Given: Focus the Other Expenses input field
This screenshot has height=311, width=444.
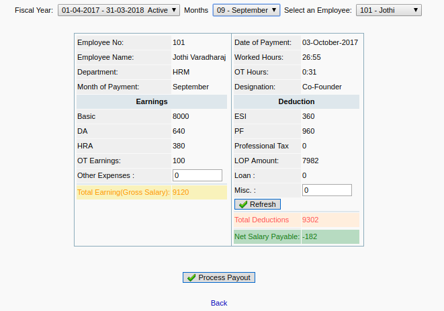Looking at the screenshot, I should pyautogui.click(x=197, y=175).
